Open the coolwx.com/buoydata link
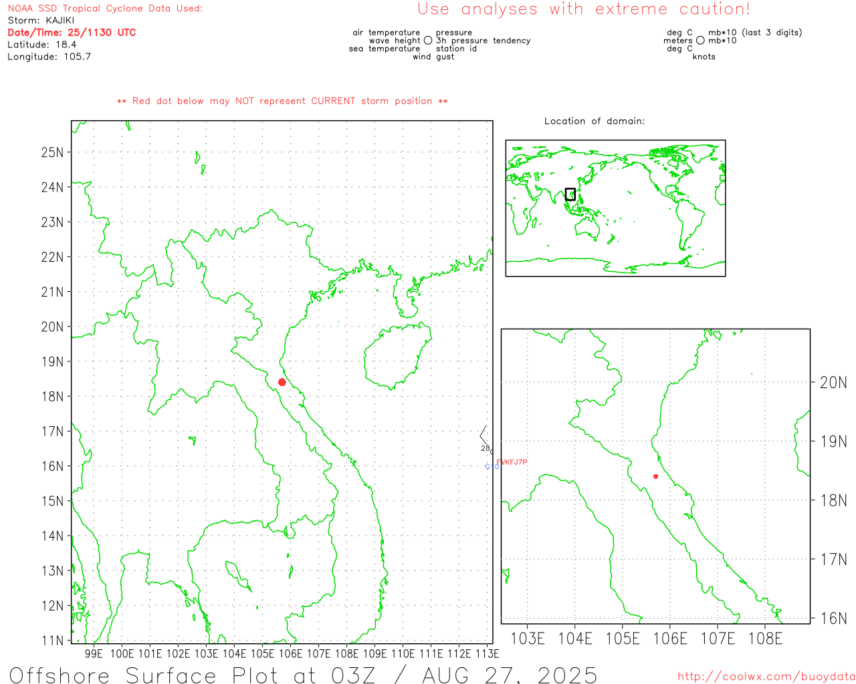Viewport: 856px width, 684px height. coord(766,677)
